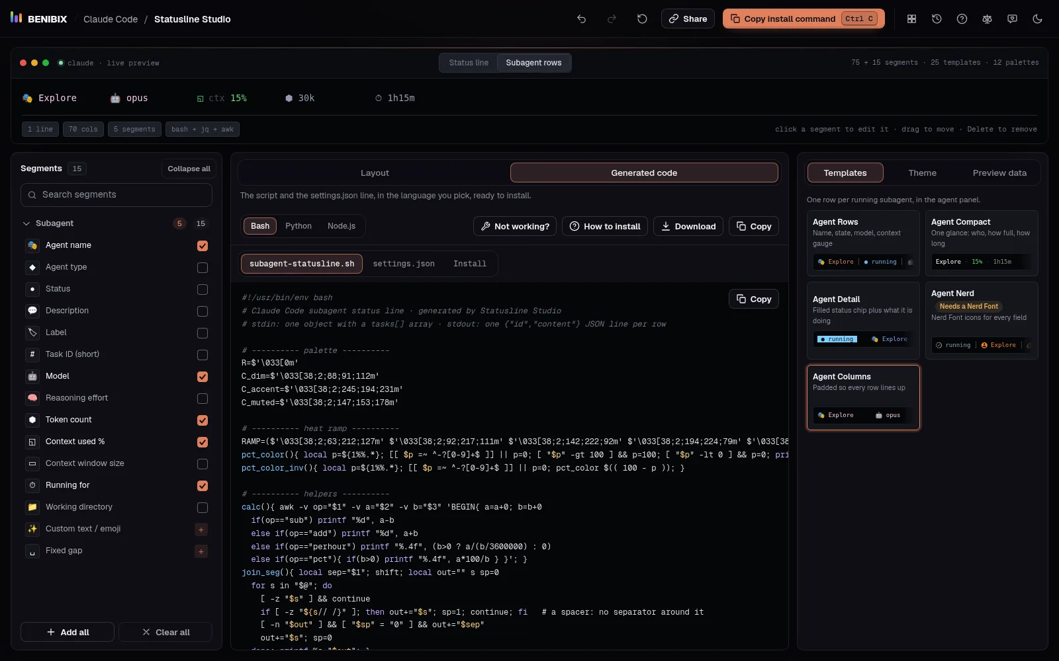Uncheck the Agent name checkbox
This screenshot has height=661, width=1059.
(x=203, y=246)
